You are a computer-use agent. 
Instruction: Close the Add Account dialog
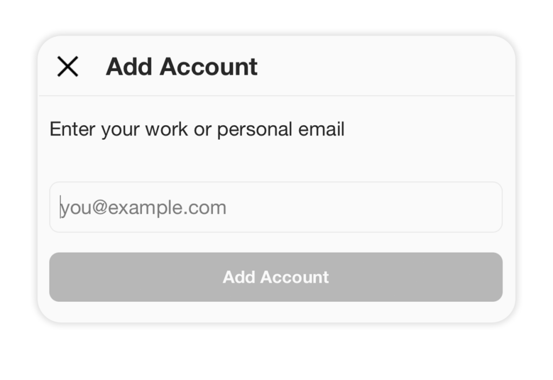pos(68,67)
